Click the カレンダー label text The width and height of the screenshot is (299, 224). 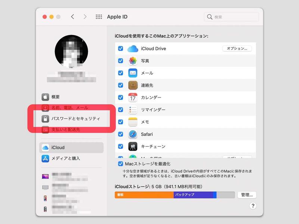[x=151, y=97]
